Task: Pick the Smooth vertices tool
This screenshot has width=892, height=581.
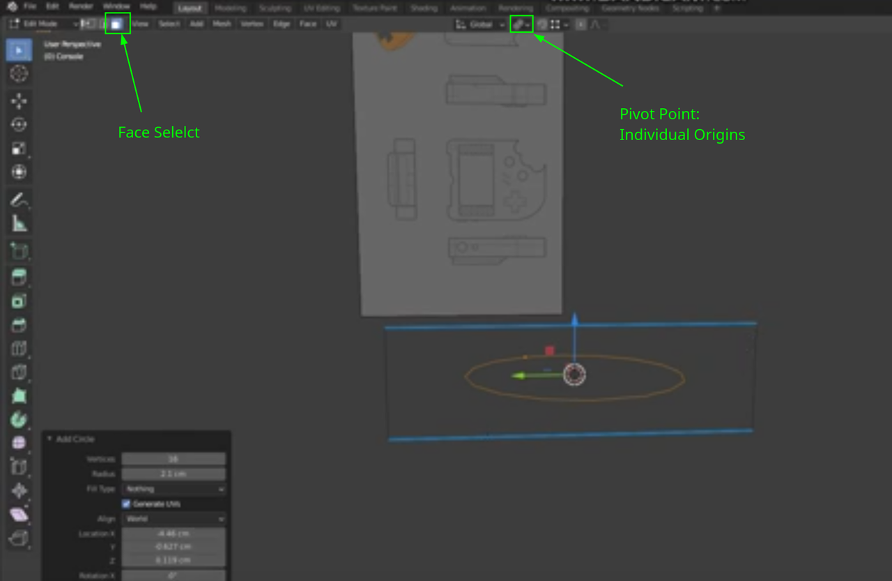Action: pyautogui.click(x=19, y=444)
